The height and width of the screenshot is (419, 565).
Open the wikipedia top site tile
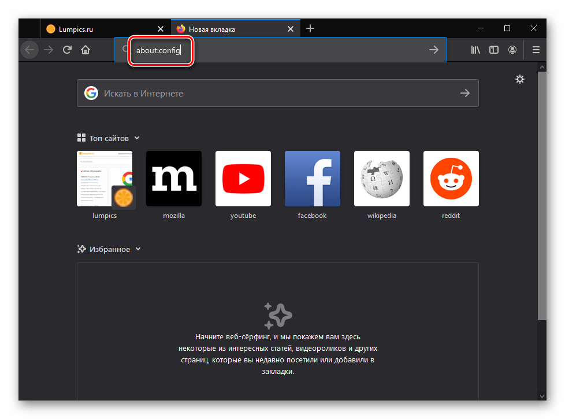click(x=382, y=179)
